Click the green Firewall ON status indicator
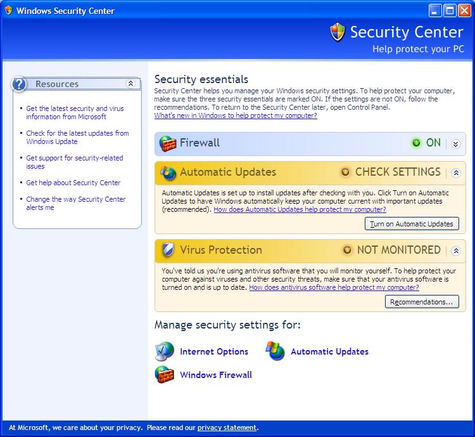The width and height of the screenshot is (475, 437). pyautogui.click(x=417, y=143)
